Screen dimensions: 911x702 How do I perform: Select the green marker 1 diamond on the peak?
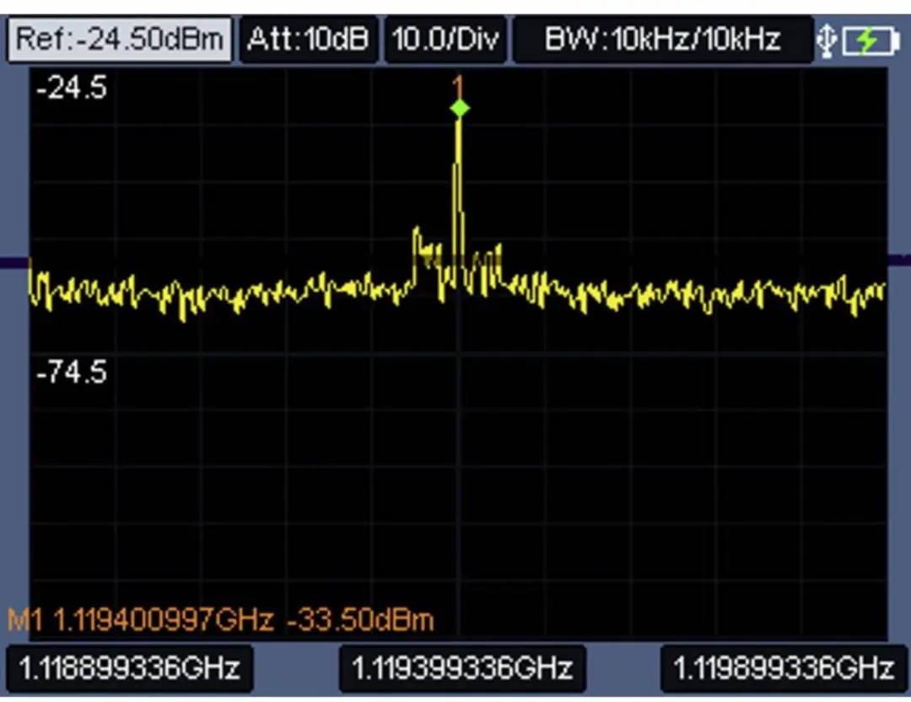click(x=460, y=108)
